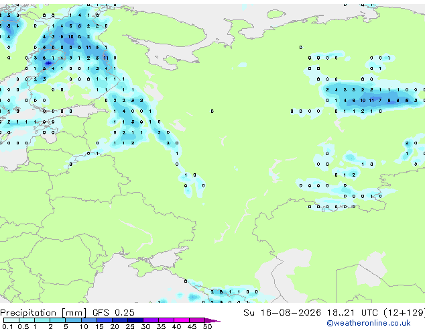Click the '0.5' legend scale label
The image size is (425, 329).
(23, 326)
